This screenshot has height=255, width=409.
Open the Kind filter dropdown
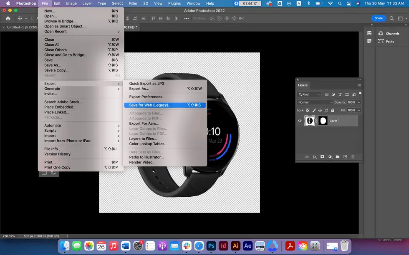pos(309,94)
